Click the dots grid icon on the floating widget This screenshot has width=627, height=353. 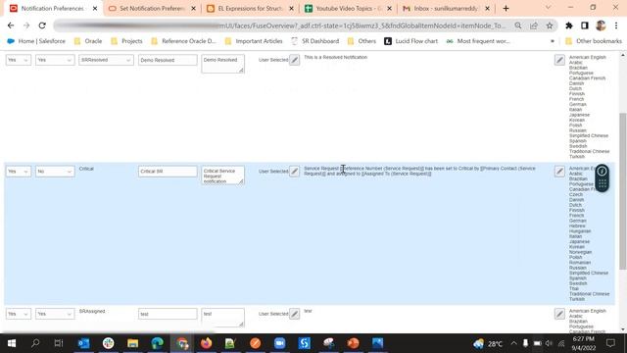click(602, 184)
